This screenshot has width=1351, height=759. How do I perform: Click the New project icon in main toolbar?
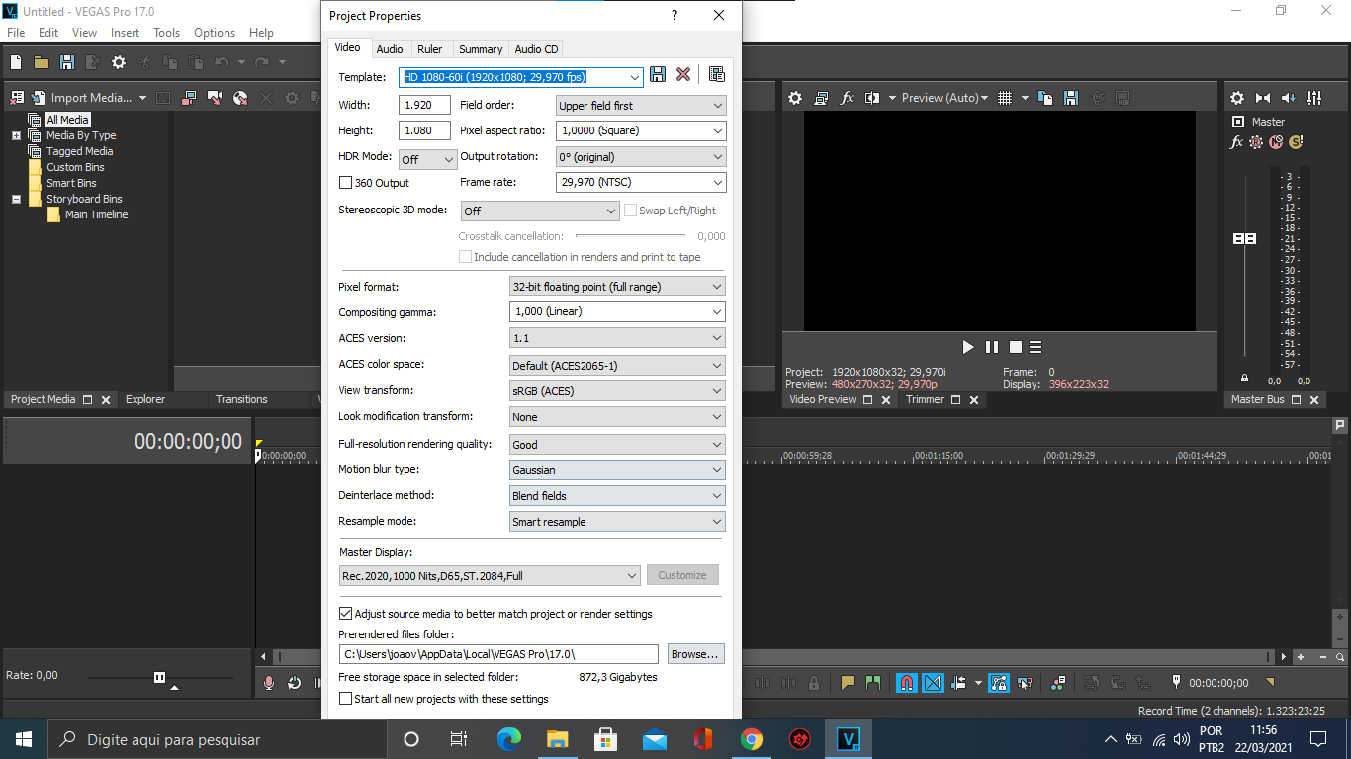coord(16,62)
